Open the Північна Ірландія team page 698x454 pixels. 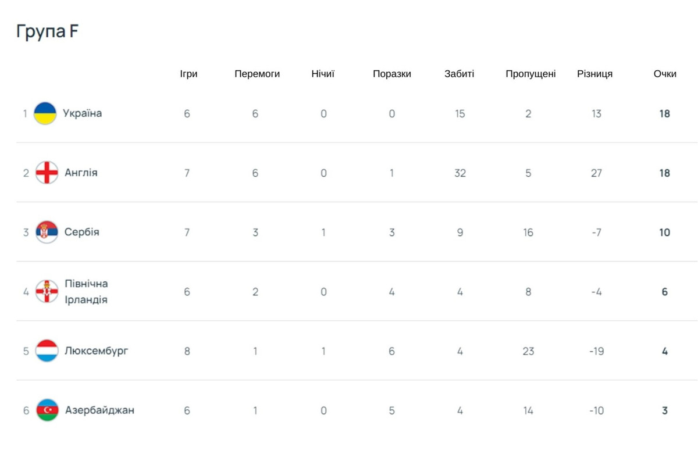[x=86, y=291]
